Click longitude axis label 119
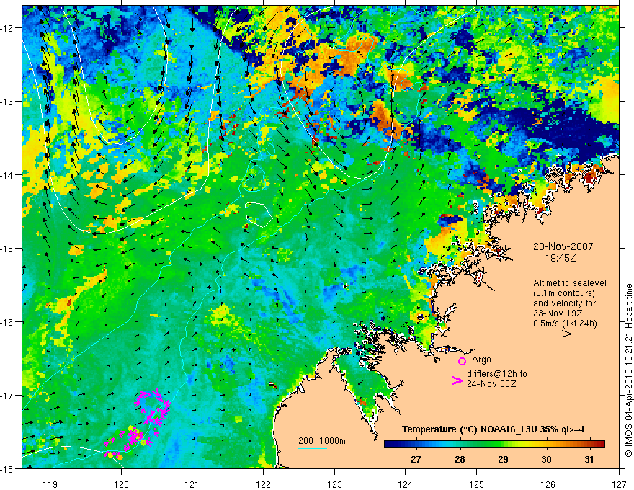Viewport: 634px width, 490px height. click(x=50, y=484)
